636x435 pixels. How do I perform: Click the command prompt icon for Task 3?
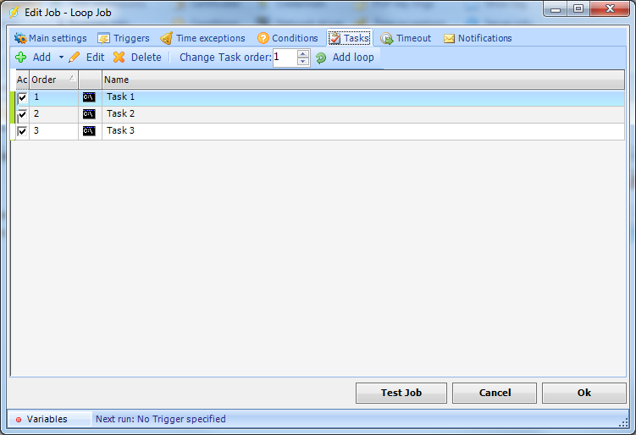[89, 131]
